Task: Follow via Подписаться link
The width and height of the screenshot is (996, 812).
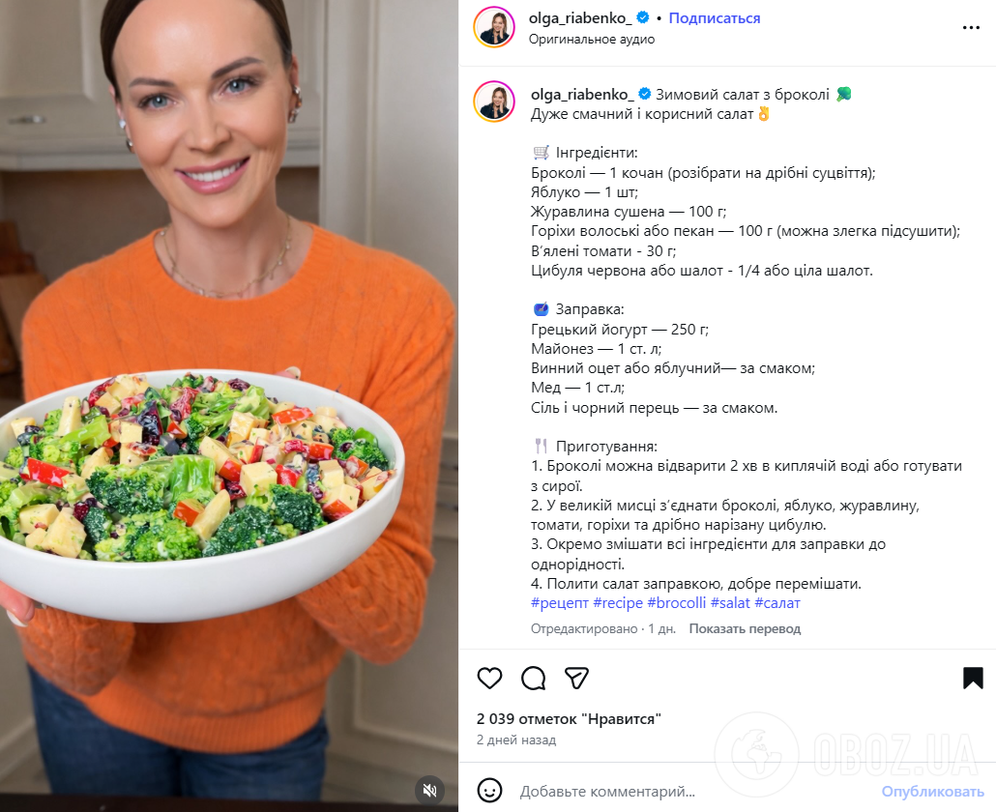Action: click(714, 18)
